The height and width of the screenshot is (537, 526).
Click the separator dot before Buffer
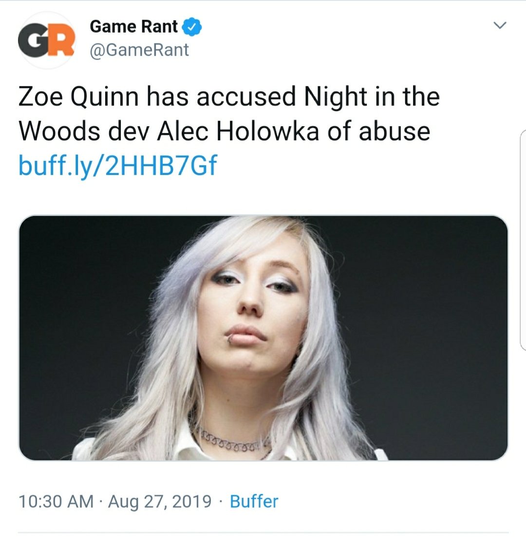(221, 502)
